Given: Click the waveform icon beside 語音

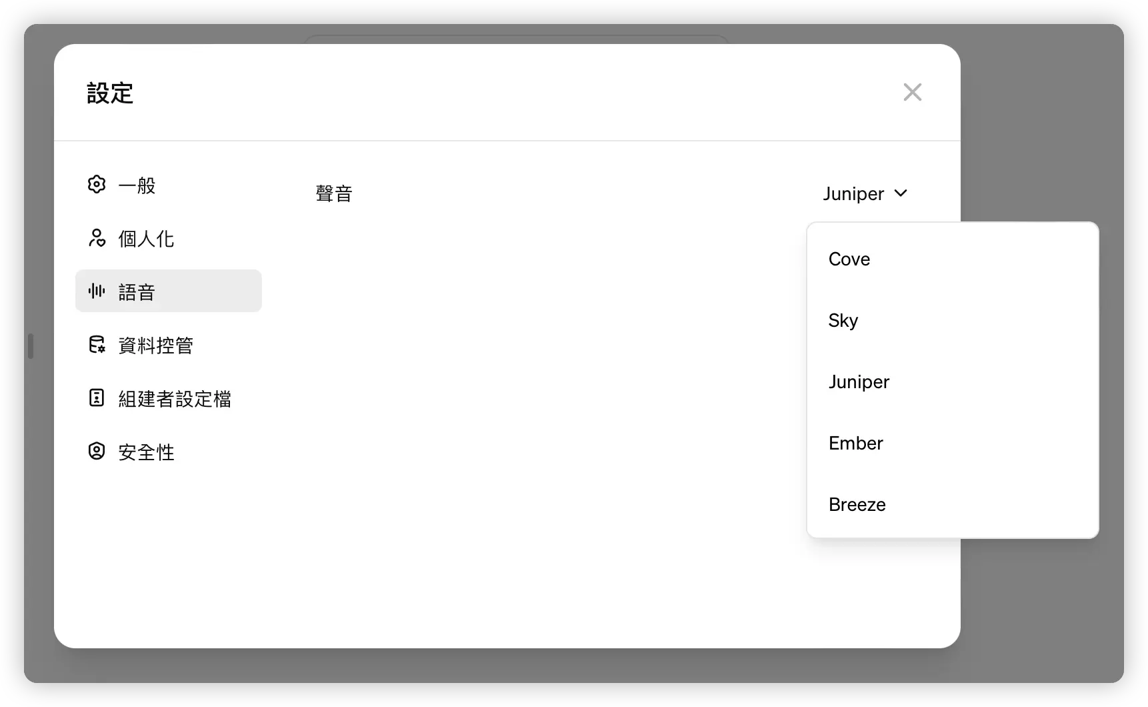Looking at the screenshot, I should (97, 291).
